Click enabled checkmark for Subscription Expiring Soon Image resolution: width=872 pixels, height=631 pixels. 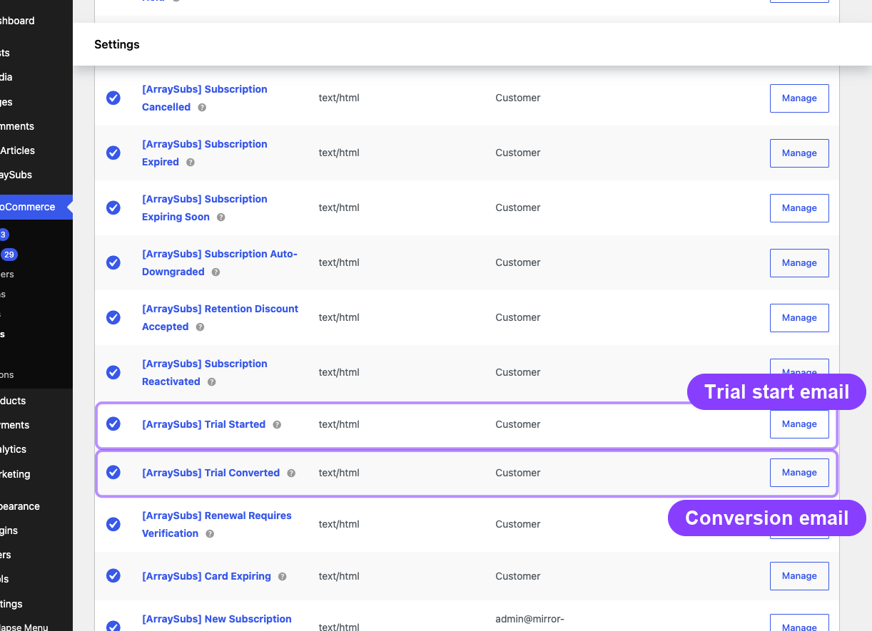(x=113, y=207)
